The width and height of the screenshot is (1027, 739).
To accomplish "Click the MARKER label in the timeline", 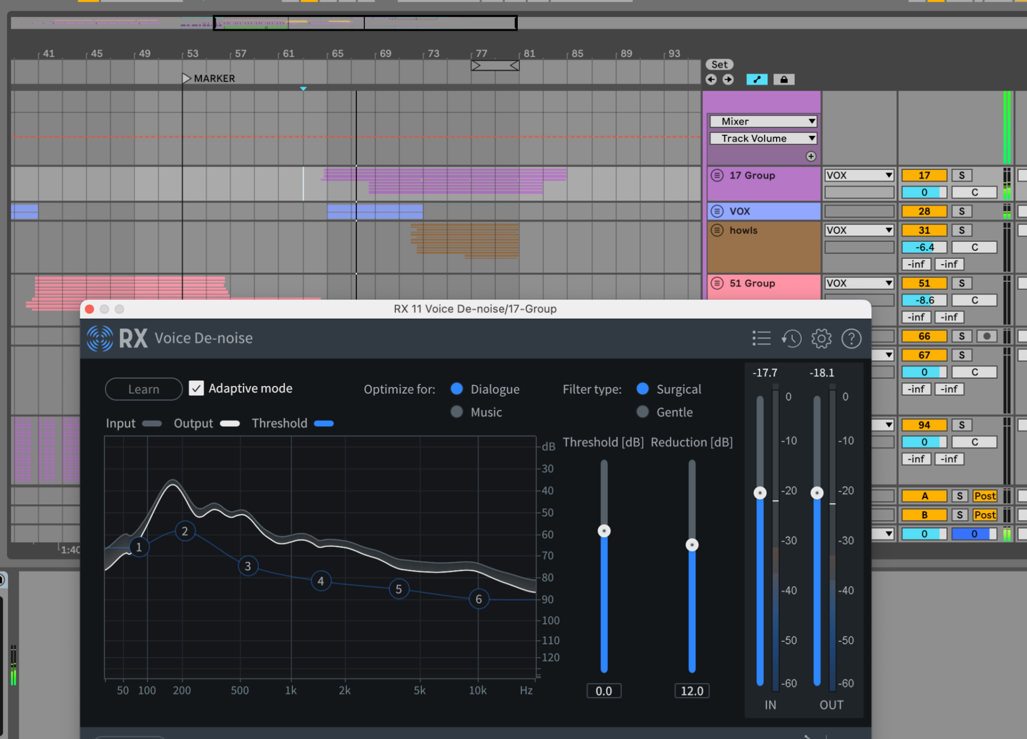I will (x=214, y=78).
